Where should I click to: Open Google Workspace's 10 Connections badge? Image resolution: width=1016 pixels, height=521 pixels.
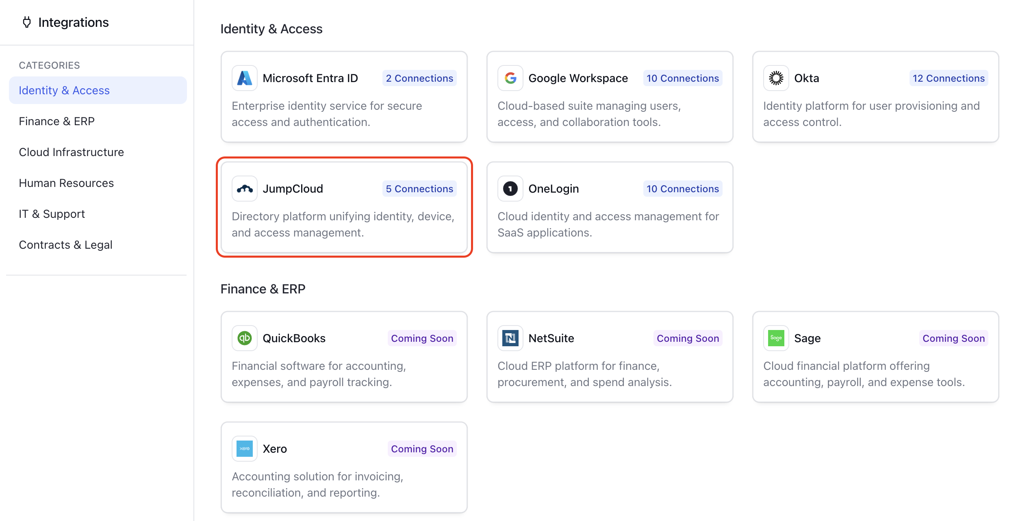point(683,78)
